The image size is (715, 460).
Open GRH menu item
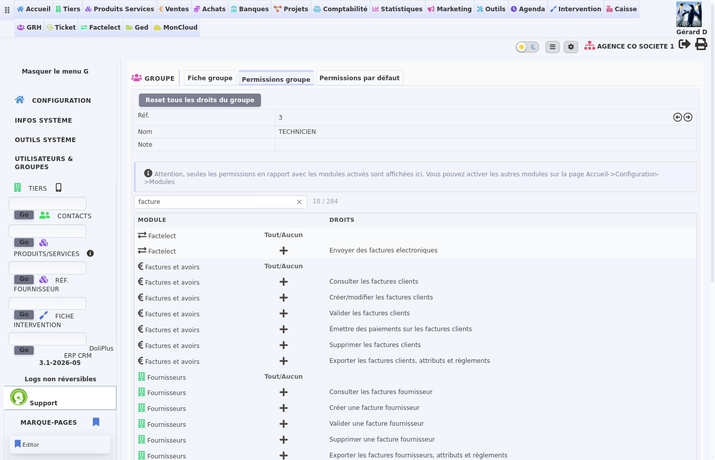(29, 28)
